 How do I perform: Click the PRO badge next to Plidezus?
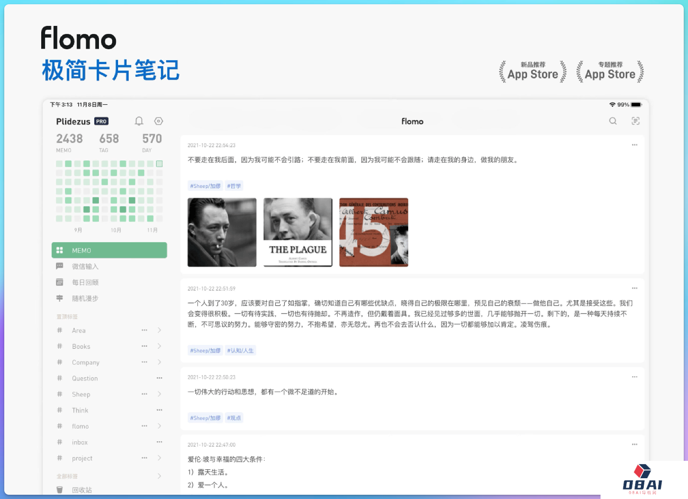click(101, 121)
